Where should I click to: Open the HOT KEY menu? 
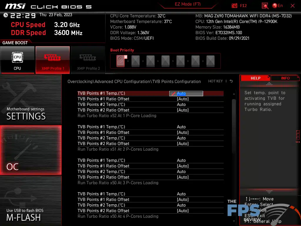point(215,81)
